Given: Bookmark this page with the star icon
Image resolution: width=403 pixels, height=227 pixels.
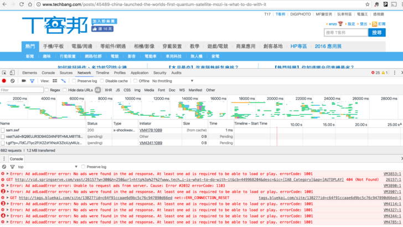Looking at the screenshot, I should [367, 4].
